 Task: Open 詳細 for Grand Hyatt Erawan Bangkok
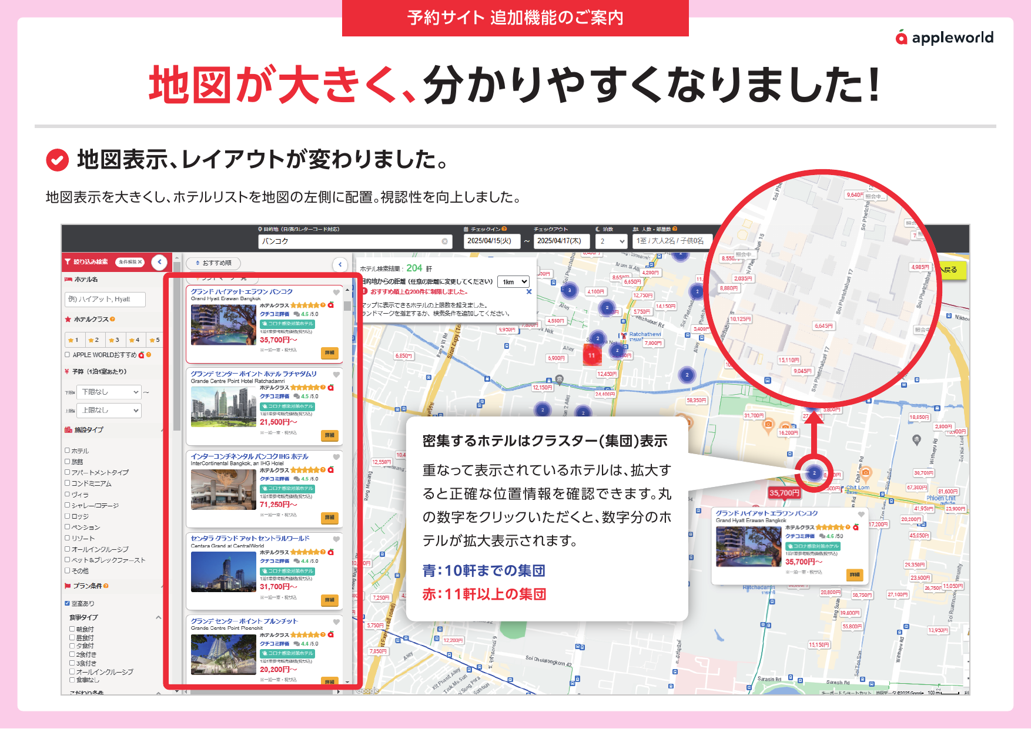coord(330,353)
